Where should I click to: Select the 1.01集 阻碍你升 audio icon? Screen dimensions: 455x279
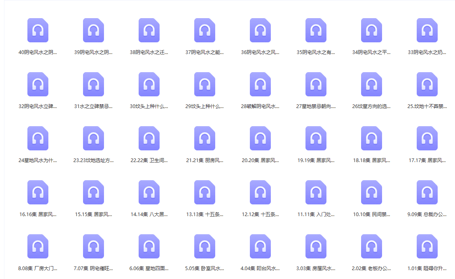click(x=427, y=246)
